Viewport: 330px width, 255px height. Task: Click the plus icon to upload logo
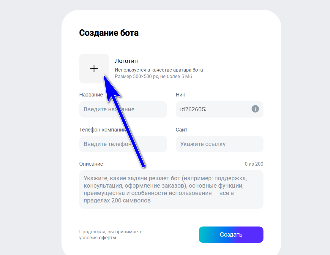pos(94,69)
